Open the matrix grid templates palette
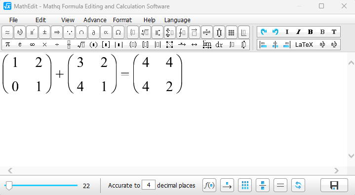The width and height of the screenshot is (355, 195). 232,32
